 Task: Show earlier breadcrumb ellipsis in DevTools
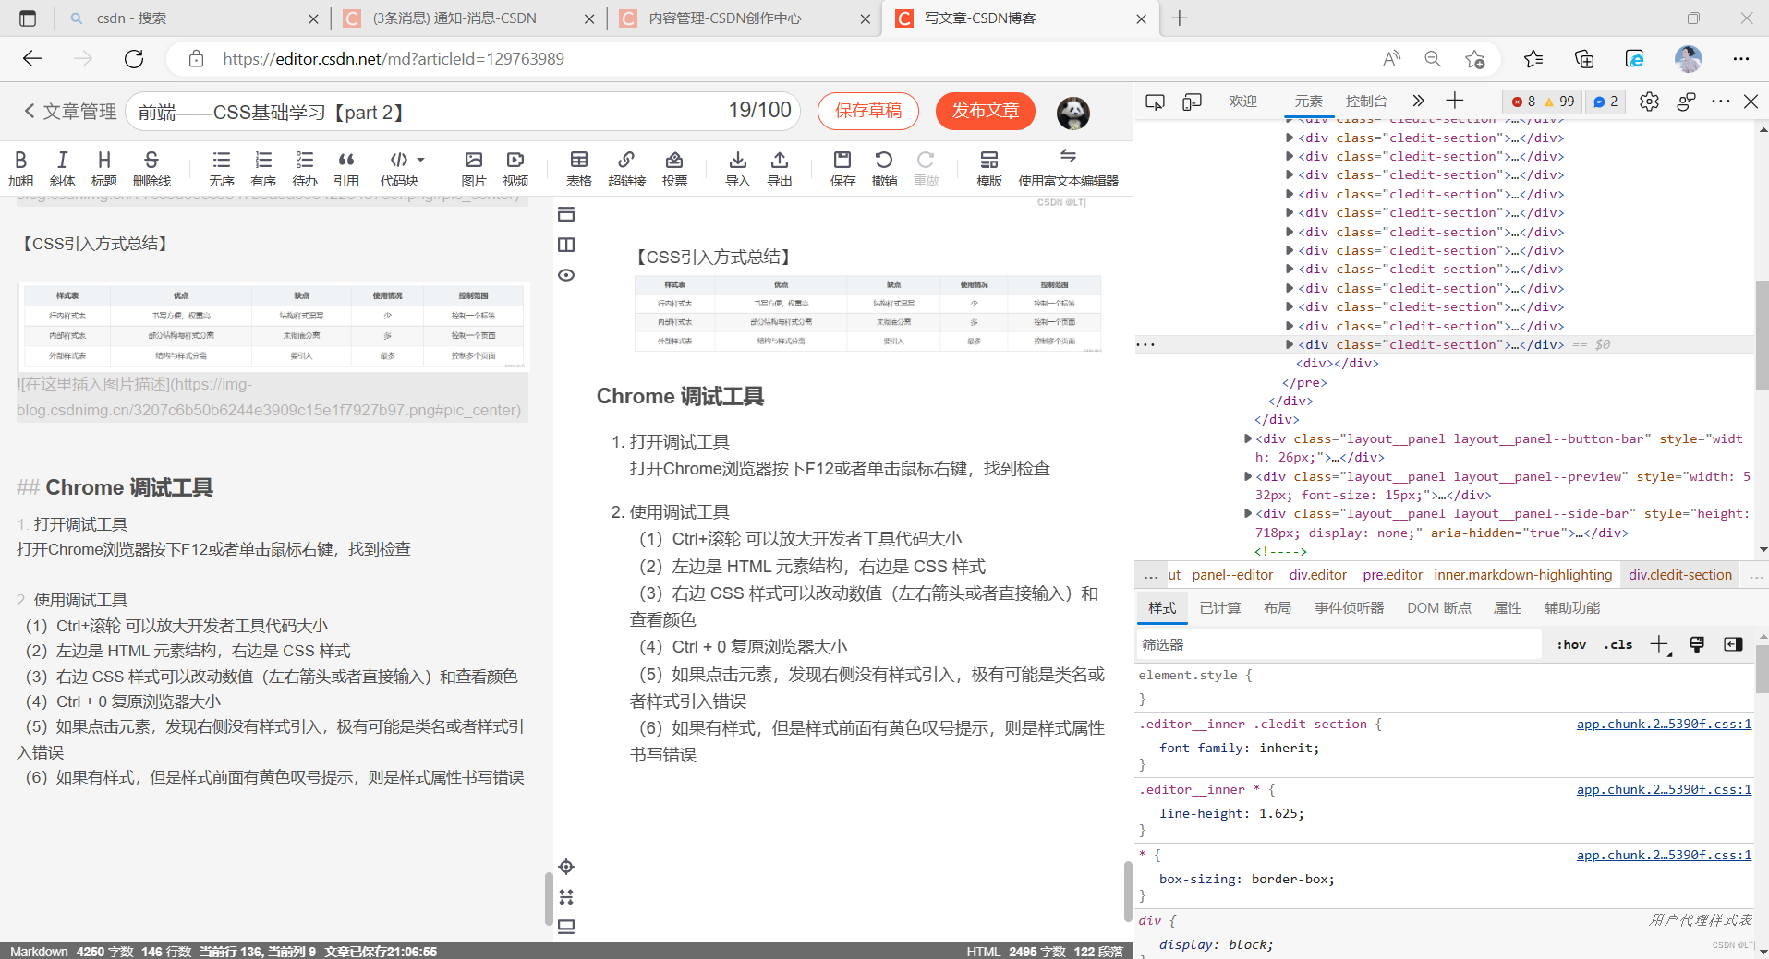(1150, 576)
